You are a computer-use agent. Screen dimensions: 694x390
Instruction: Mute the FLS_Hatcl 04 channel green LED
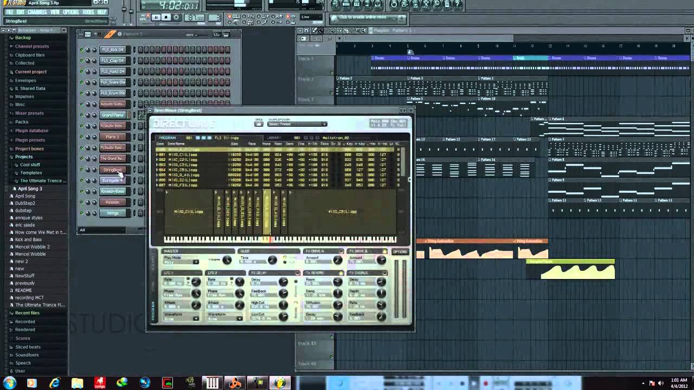tap(81, 71)
